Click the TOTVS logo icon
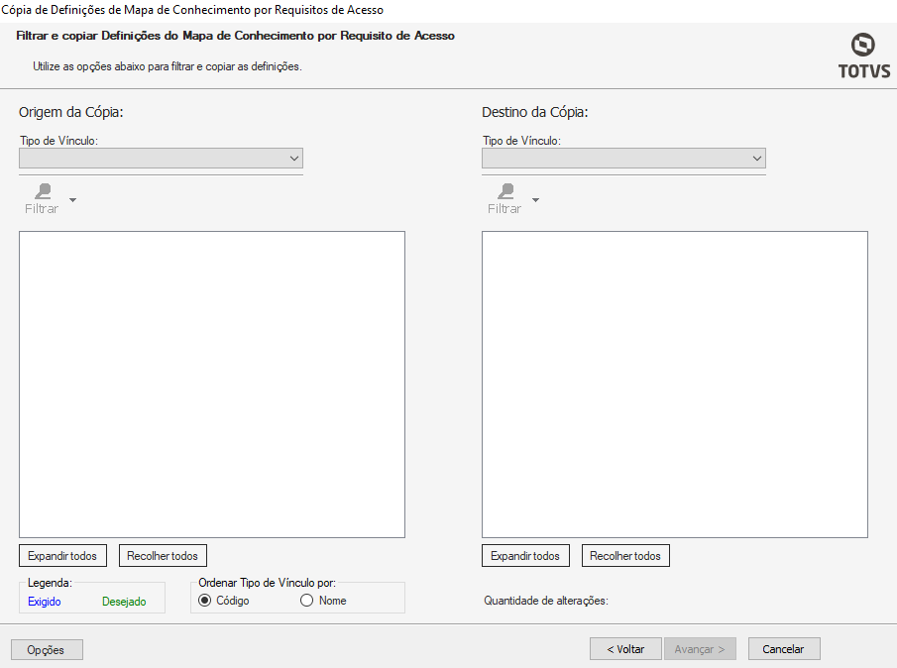 pos(863,46)
